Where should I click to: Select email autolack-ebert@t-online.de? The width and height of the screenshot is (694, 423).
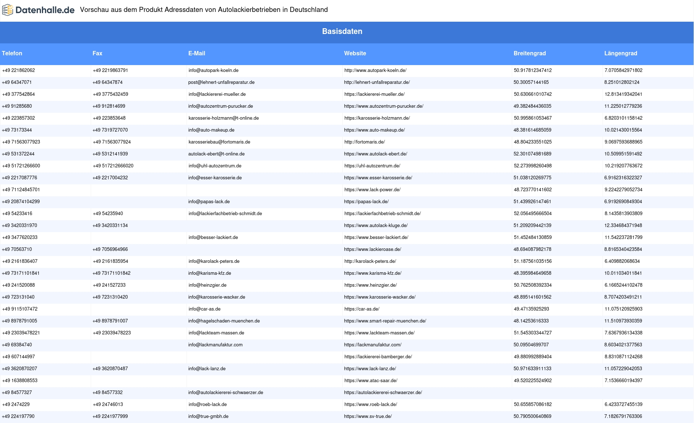[217, 154]
